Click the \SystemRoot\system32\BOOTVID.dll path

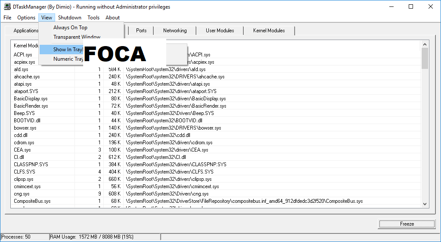164,120
